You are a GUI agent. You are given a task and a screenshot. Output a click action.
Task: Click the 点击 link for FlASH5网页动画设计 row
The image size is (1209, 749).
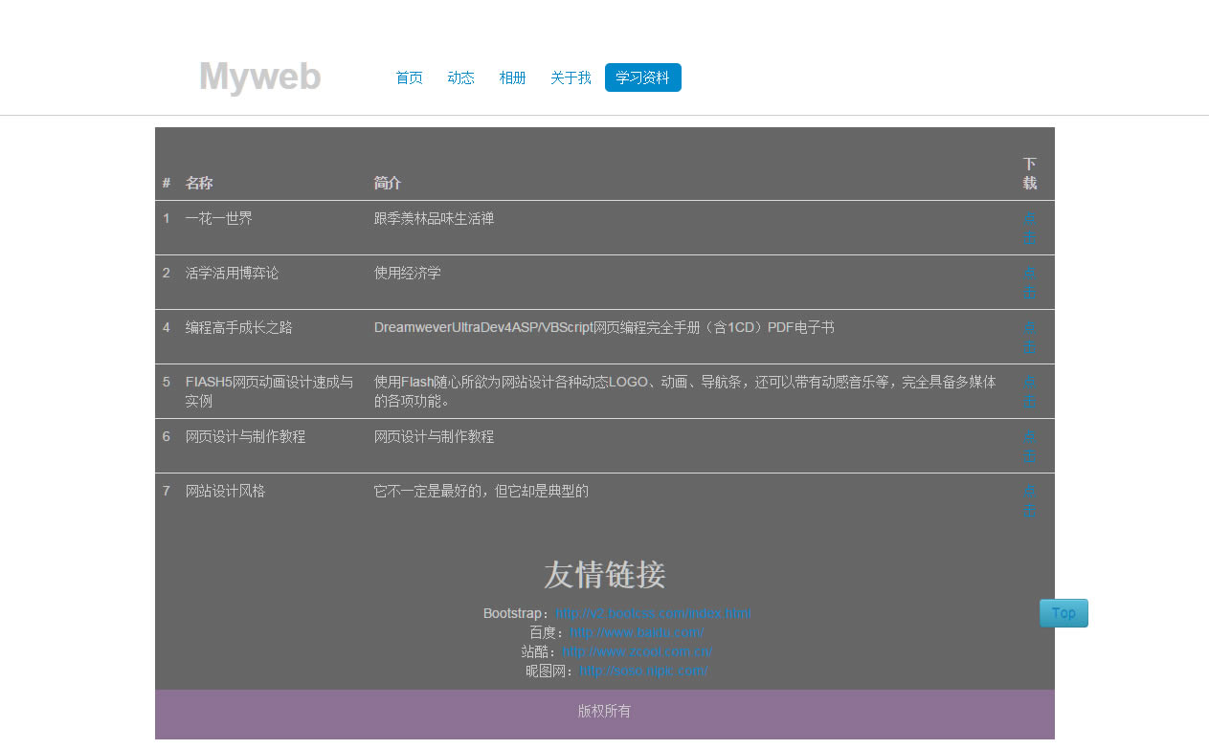click(1030, 392)
